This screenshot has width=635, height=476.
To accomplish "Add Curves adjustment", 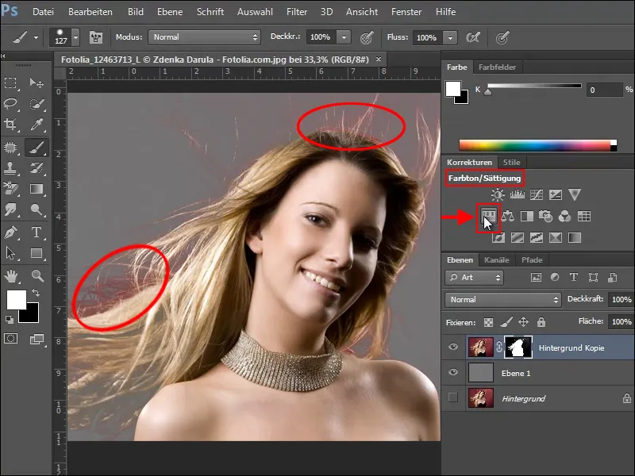I will [x=537, y=194].
